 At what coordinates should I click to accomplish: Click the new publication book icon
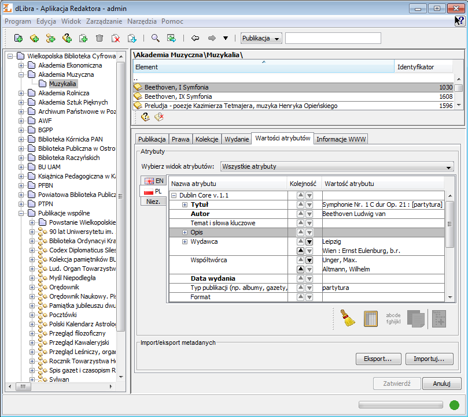click(35, 38)
